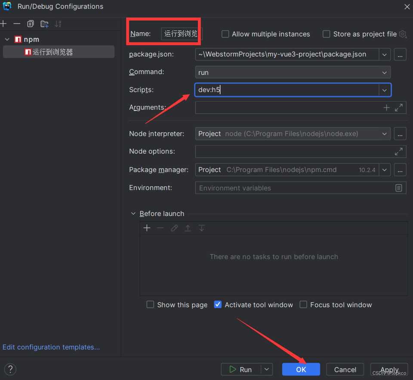Remove the Before launch task

tap(160, 228)
